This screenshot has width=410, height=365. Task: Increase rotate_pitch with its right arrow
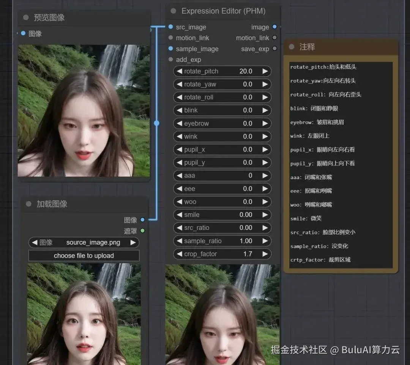click(x=265, y=71)
